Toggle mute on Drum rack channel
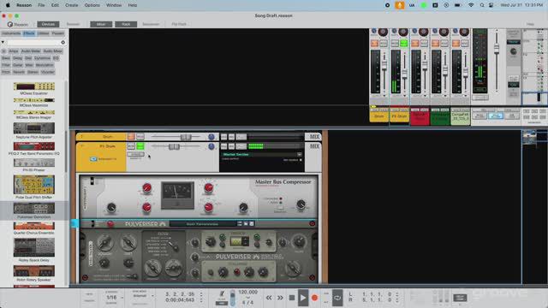The image size is (548, 308). click(131, 137)
